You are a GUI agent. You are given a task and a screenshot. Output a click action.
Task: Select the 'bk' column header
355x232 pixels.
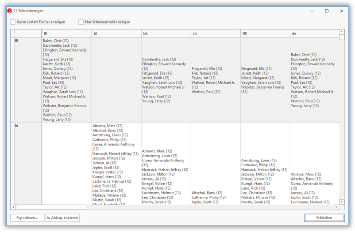click(x=166, y=33)
